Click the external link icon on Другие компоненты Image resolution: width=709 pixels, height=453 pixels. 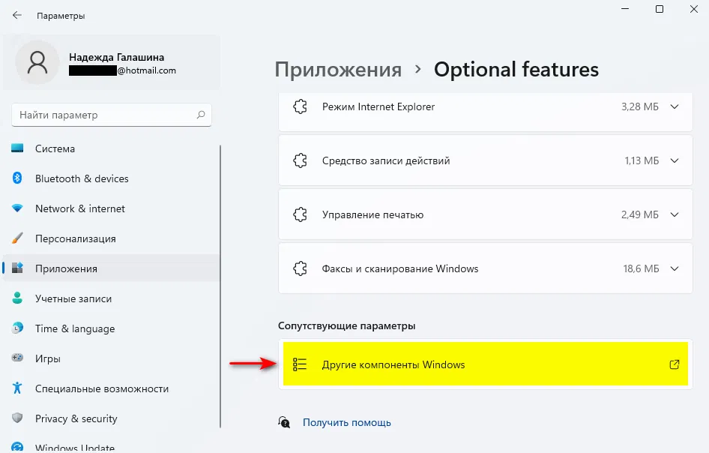pos(674,364)
